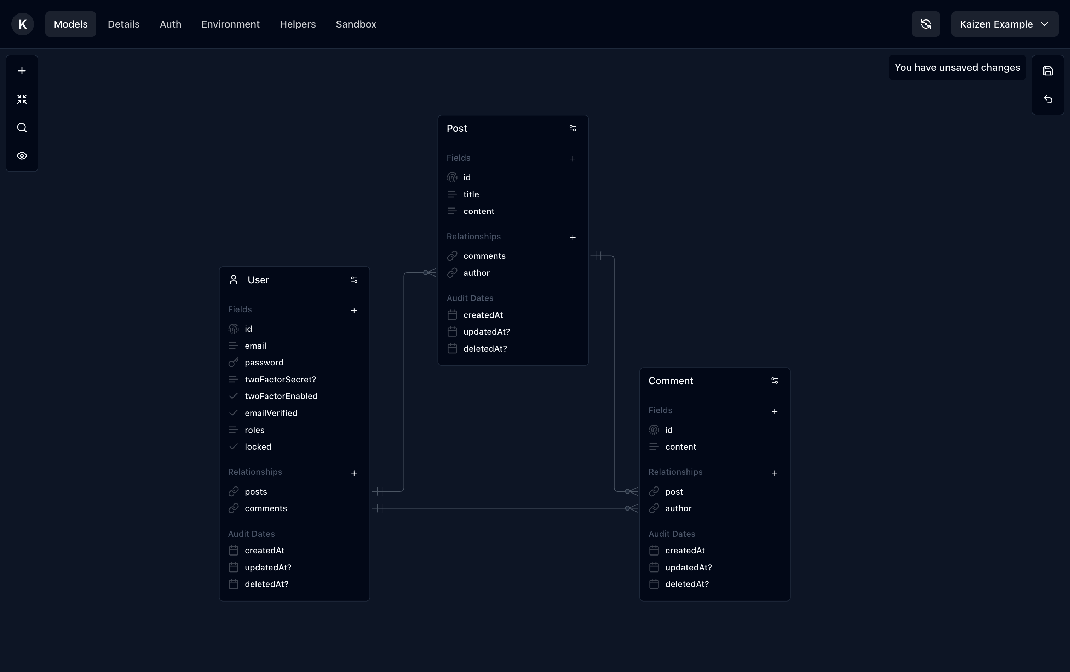Image resolution: width=1070 pixels, height=672 pixels.
Task: Click the email field in the User model
Action: [x=255, y=346]
